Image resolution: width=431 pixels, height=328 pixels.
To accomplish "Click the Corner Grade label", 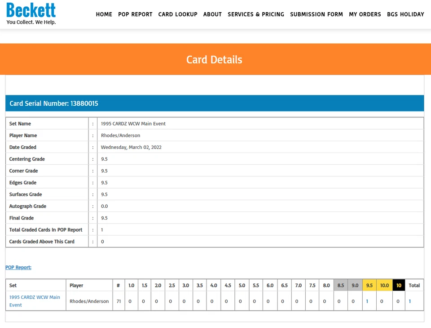I will (x=24, y=171).
